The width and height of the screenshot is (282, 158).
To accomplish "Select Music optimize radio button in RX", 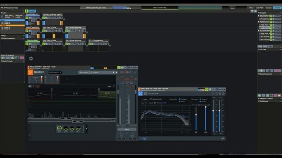I will [180, 101].
